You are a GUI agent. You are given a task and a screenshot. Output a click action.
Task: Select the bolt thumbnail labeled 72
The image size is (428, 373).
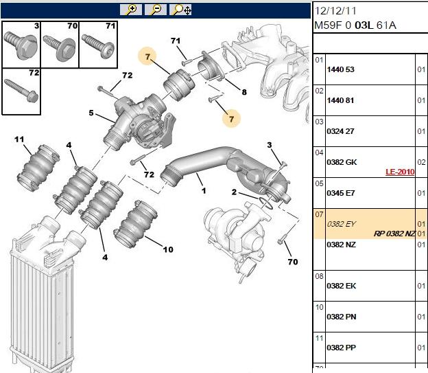[x=21, y=91]
